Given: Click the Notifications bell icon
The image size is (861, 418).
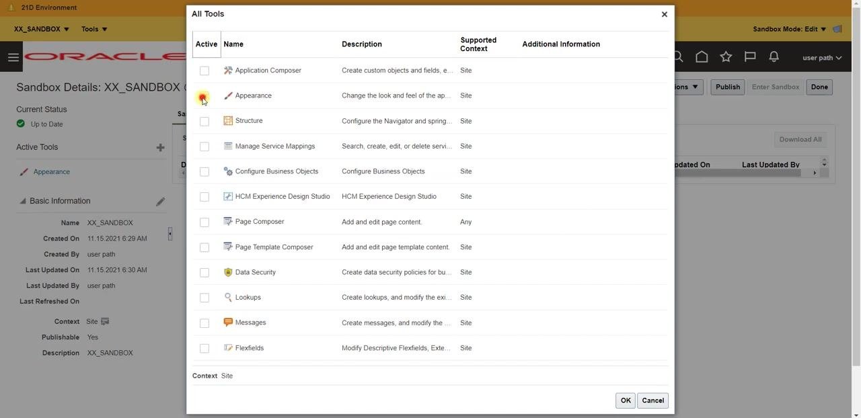Looking at the screenshot, I should point(774,57).
